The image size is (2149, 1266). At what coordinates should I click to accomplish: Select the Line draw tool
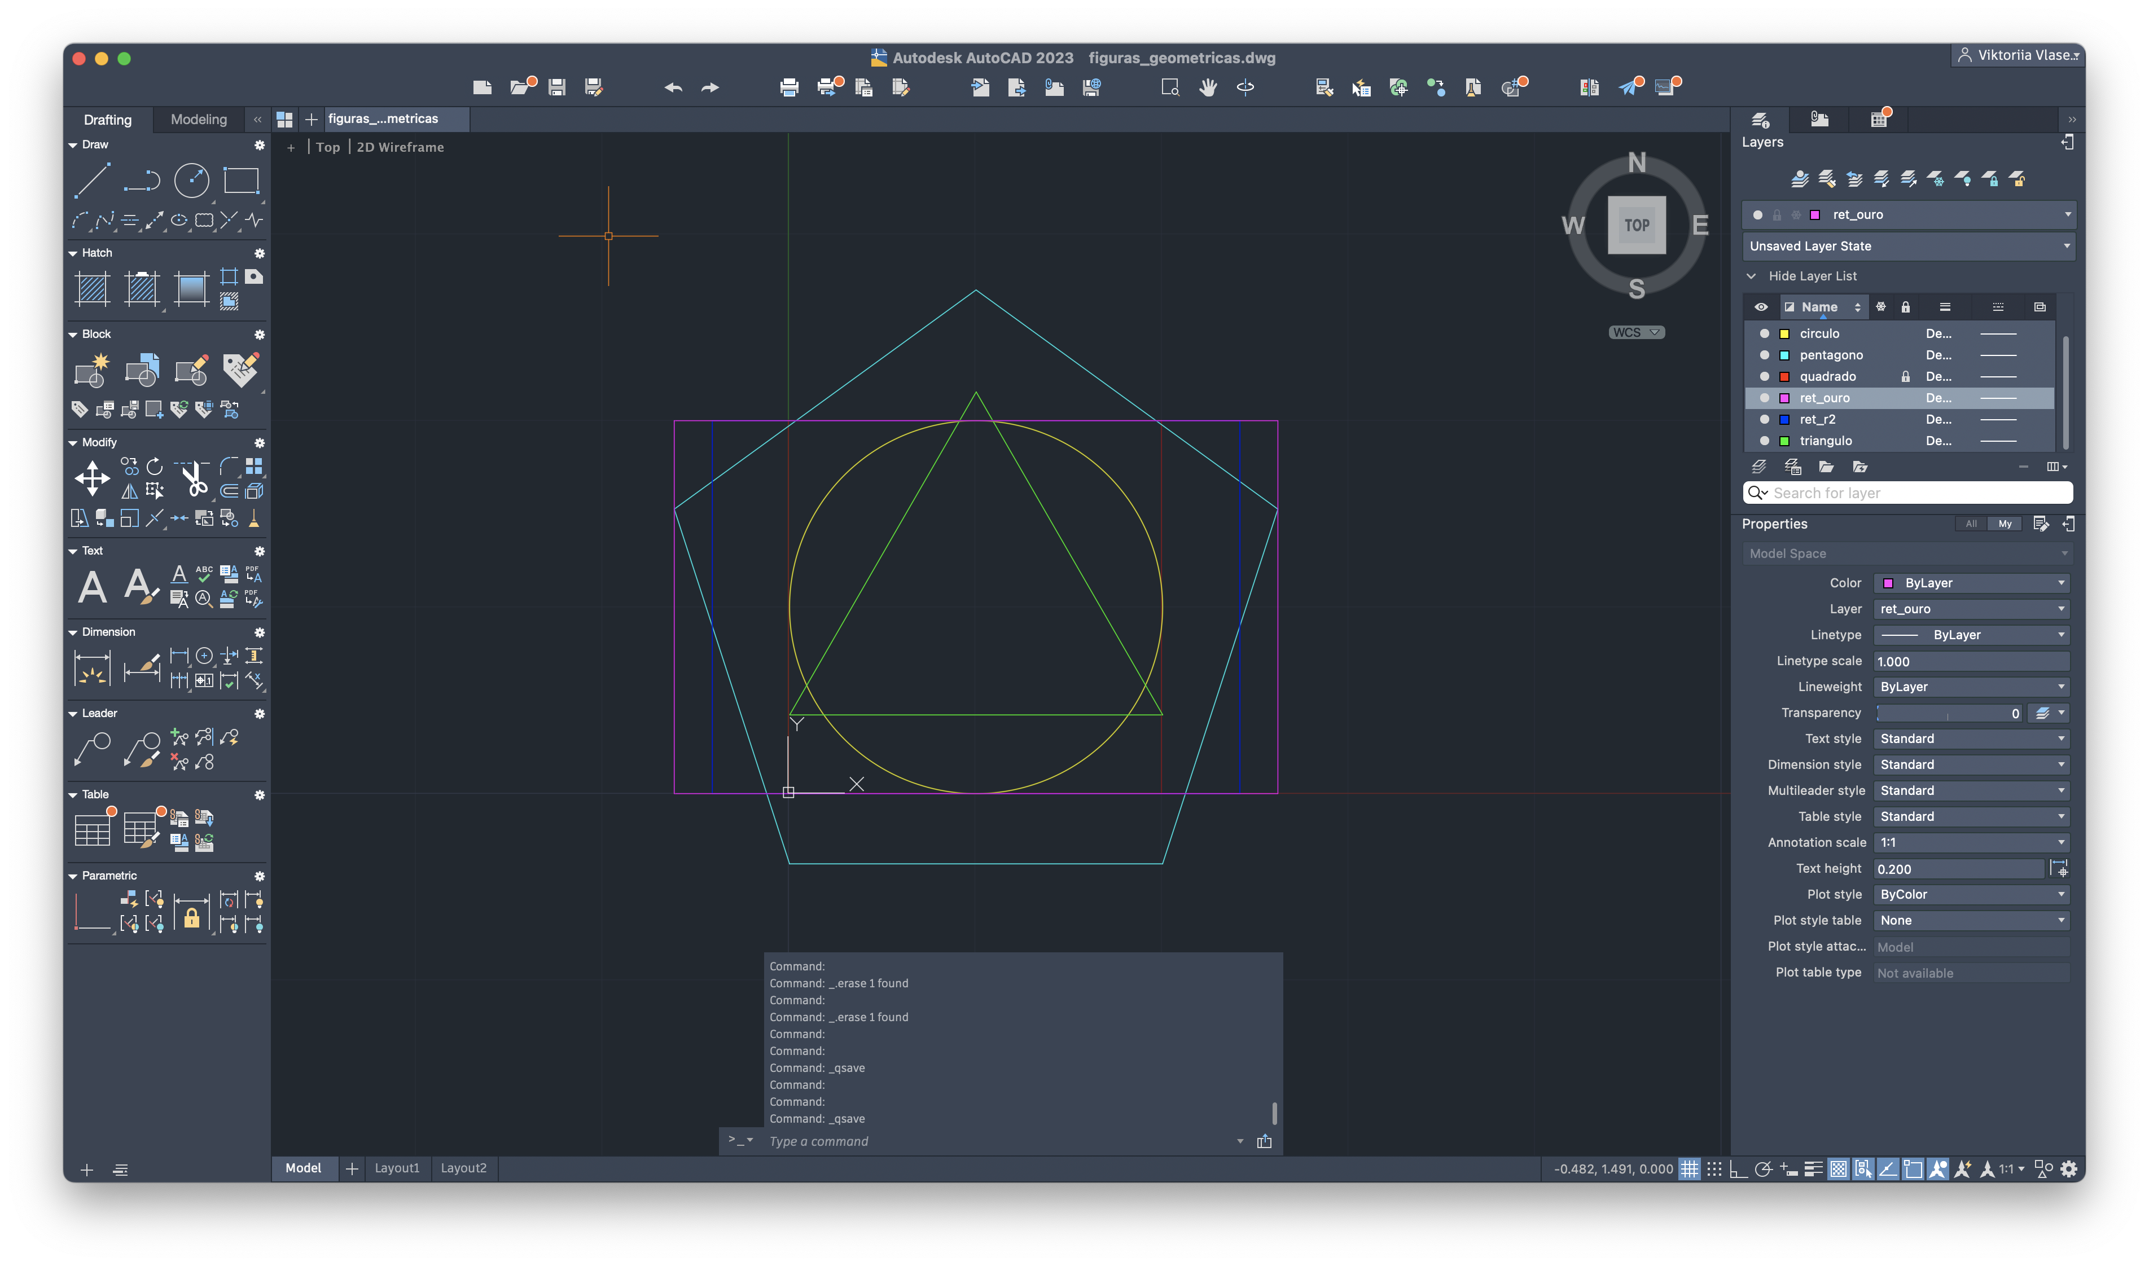tap(91, 181)
